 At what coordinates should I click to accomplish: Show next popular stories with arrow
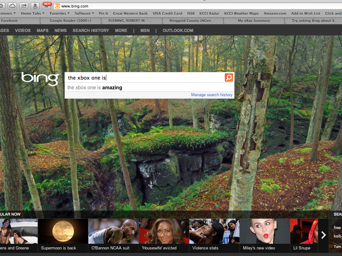click(x=324, y=235)
